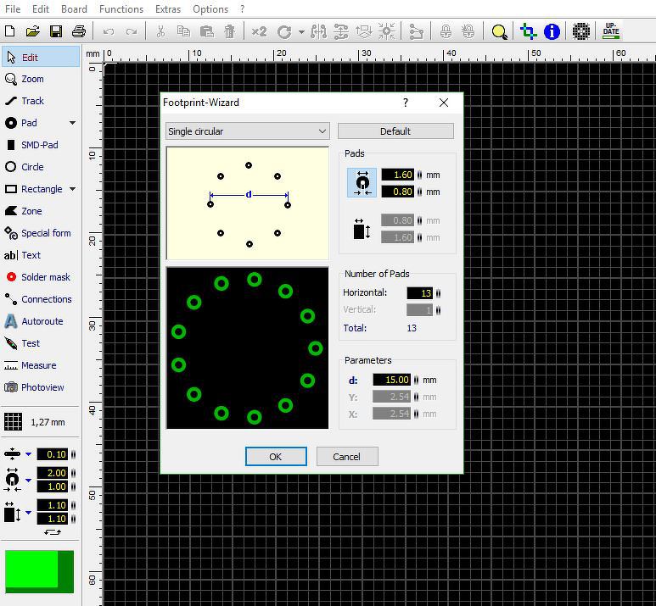The image size is (656, 606).
Task: Click the Ungroup elements icon
Action: (468, 31)
